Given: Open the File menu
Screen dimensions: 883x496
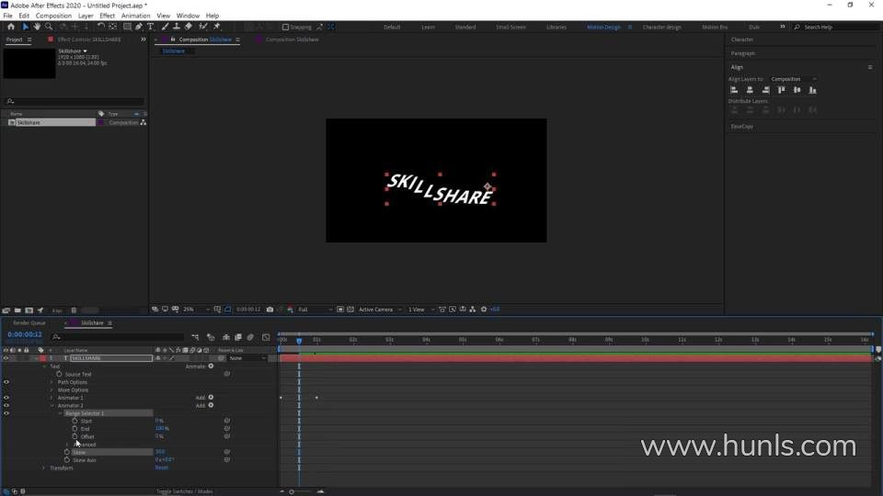Looking at the screenshot, I should point(8,16).
